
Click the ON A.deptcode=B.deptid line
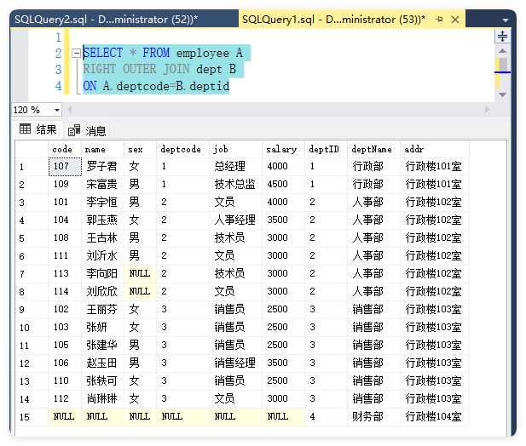pos(156,86)
